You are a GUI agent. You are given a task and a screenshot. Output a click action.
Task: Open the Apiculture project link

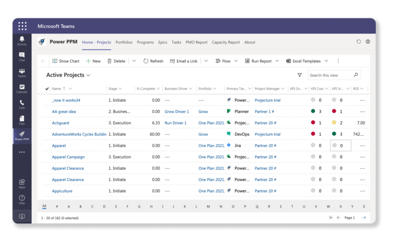(x=62, y=191)
